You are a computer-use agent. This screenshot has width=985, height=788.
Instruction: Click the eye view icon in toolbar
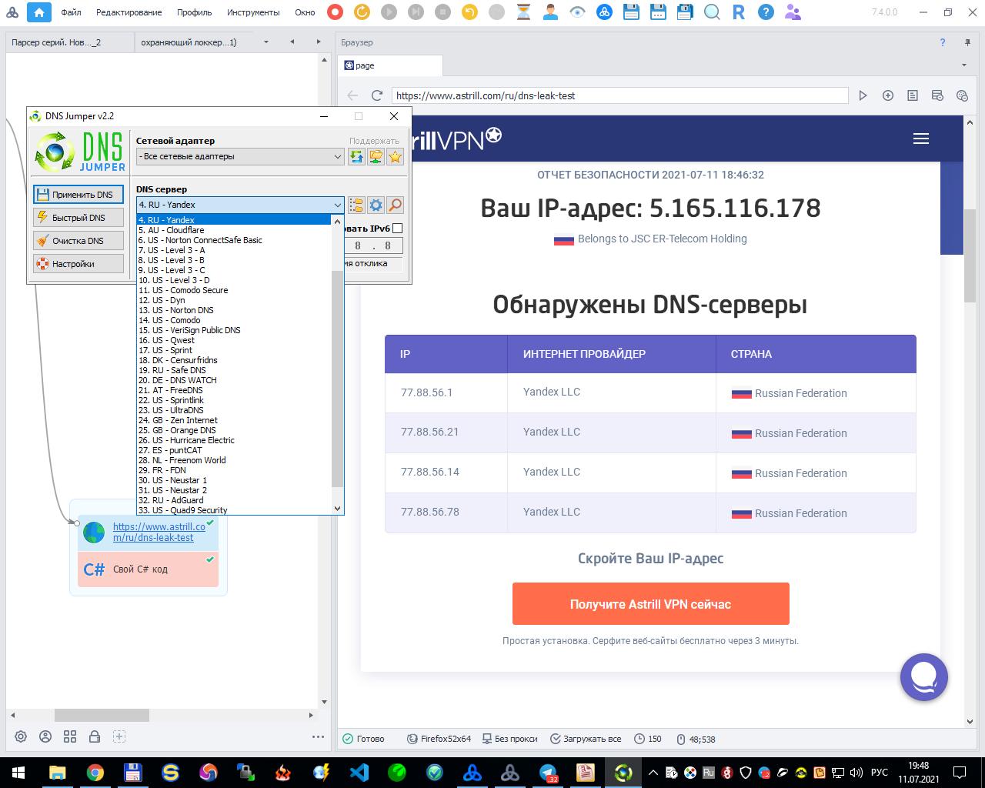pyautogui.click(x=577, y=12)
